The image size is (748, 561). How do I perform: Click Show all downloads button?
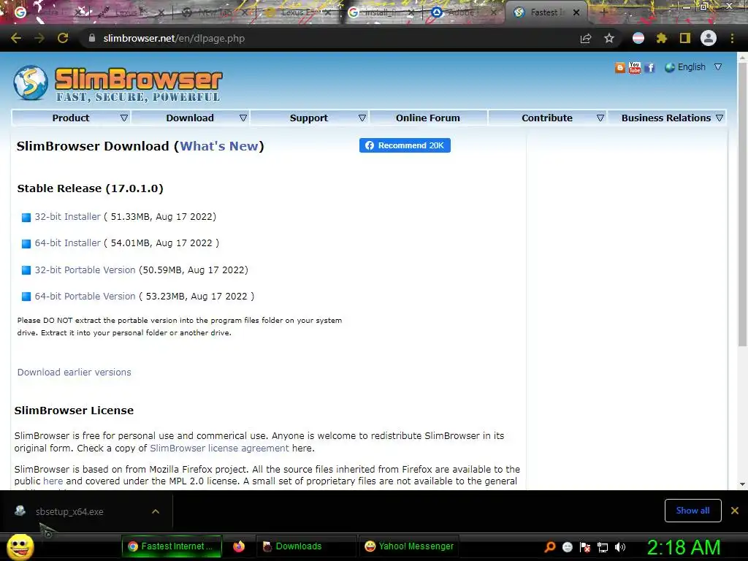click(x=692, y=511)
